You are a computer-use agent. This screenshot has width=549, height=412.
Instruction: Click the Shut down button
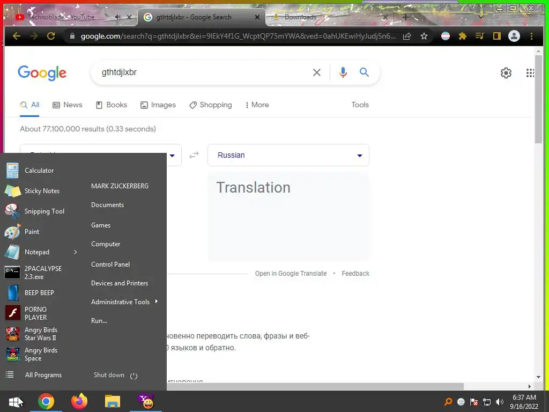pos(109,375)
